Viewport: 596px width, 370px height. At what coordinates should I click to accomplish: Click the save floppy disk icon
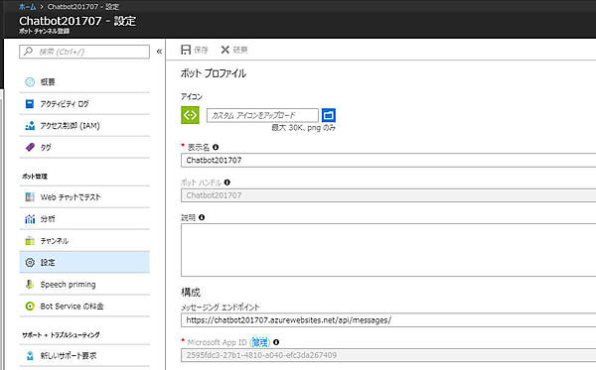click(x=186, y=50)
